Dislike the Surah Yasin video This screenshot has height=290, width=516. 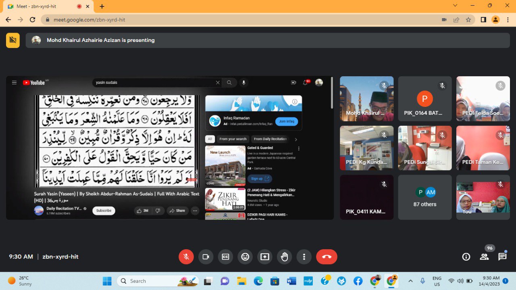point(158,211)
